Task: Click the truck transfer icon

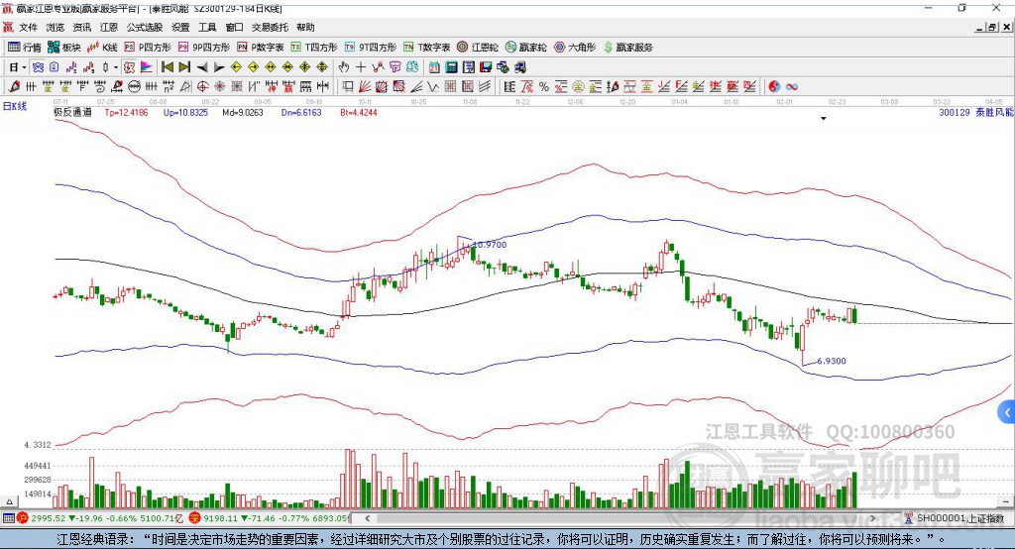Action: point(519,67)
